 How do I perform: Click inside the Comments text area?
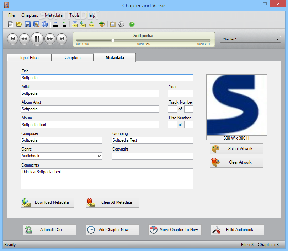107,179
